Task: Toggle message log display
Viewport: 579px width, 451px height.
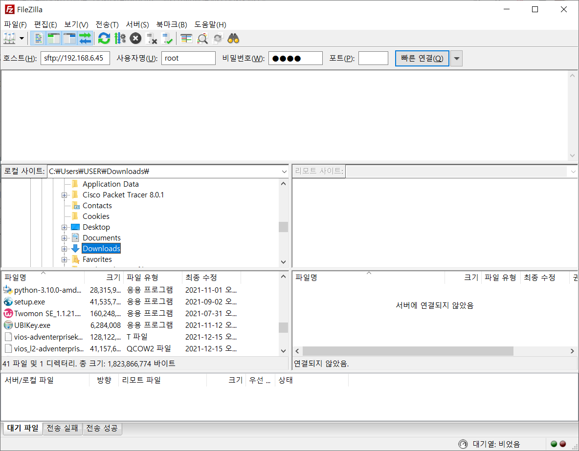Action: pos(38,39)
